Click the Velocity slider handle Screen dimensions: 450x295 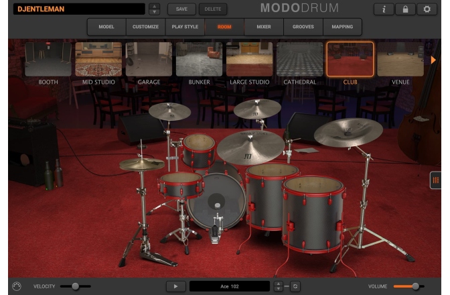75,286
